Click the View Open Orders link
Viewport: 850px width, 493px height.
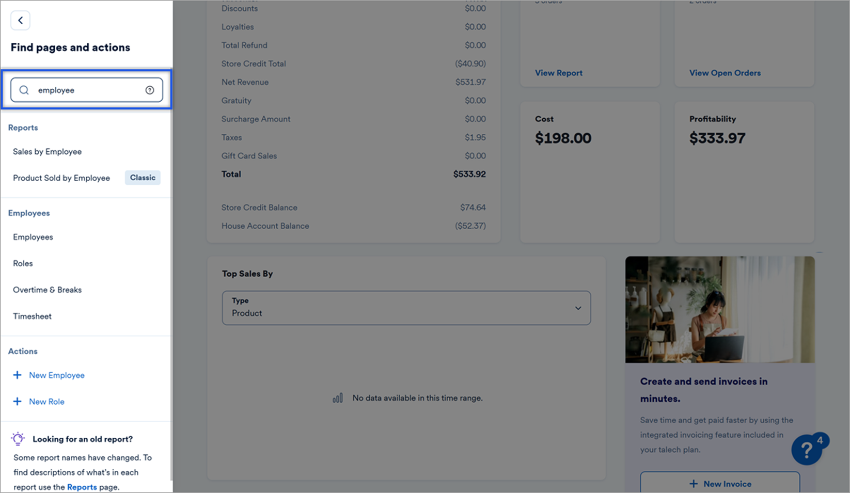click(x=725, y=73)
